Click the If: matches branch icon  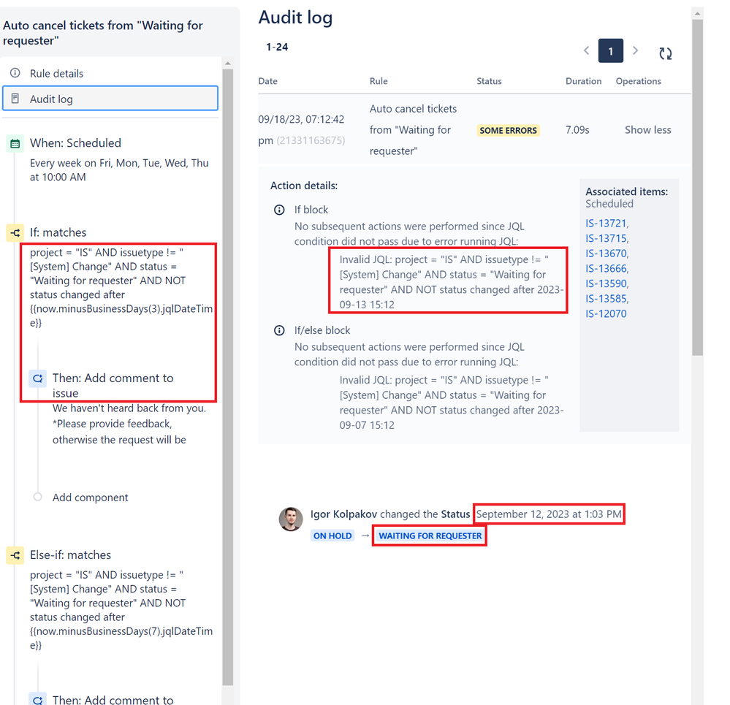(x=15, y=232)
